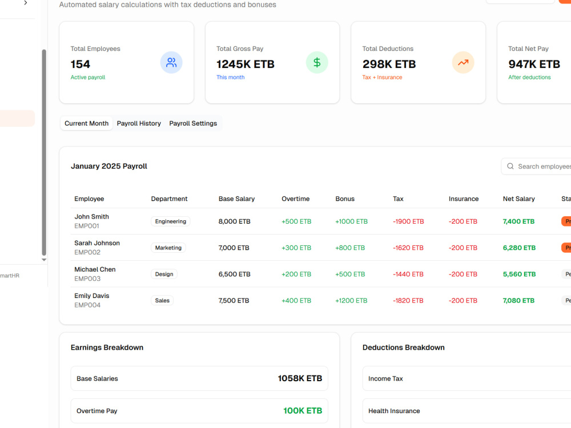This screenshot has width=571, height=428.
Task: Click employee ID EMP003
Action: pos(87,279)
